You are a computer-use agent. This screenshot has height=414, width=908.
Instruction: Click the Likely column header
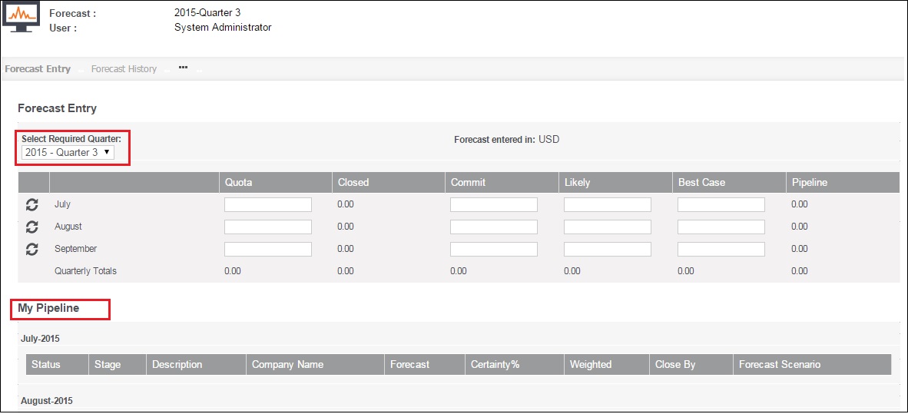pos(615,182)
